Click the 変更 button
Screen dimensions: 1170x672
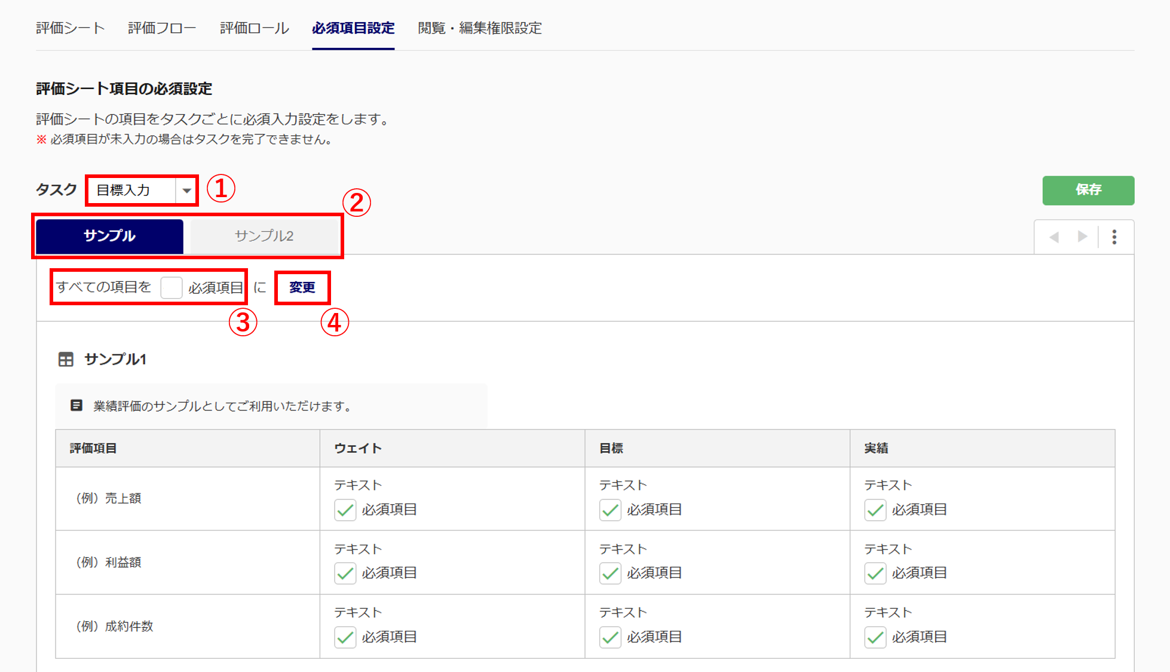click(302, 287)
